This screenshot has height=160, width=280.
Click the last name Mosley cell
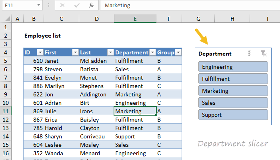(97, 145)
